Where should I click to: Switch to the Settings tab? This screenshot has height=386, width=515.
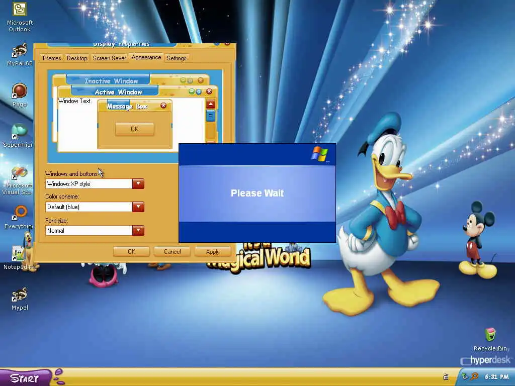[x=177, y=58]
